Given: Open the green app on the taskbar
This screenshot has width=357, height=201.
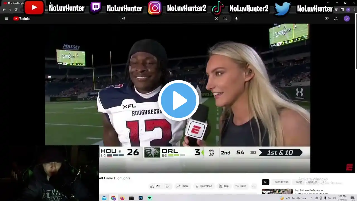Looking at the screenshot, I should [150, 198].
